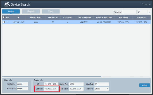Sort by the No. column header
Screen dimensions: 153x95
(x=8, y=18)
